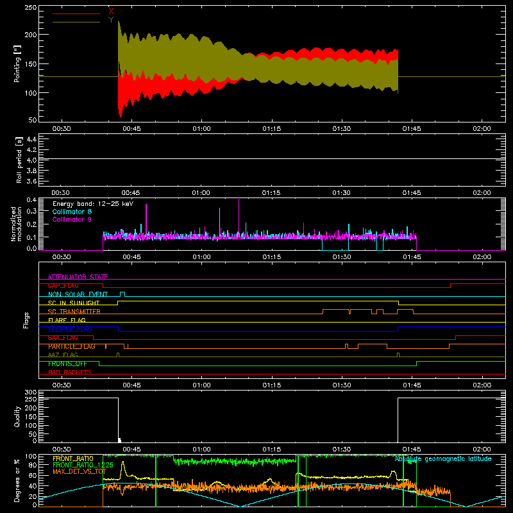Click the 01:15 time label under Pointing plot
The image size is (513, 513).
pyautogui.click(x=271, y=129)
